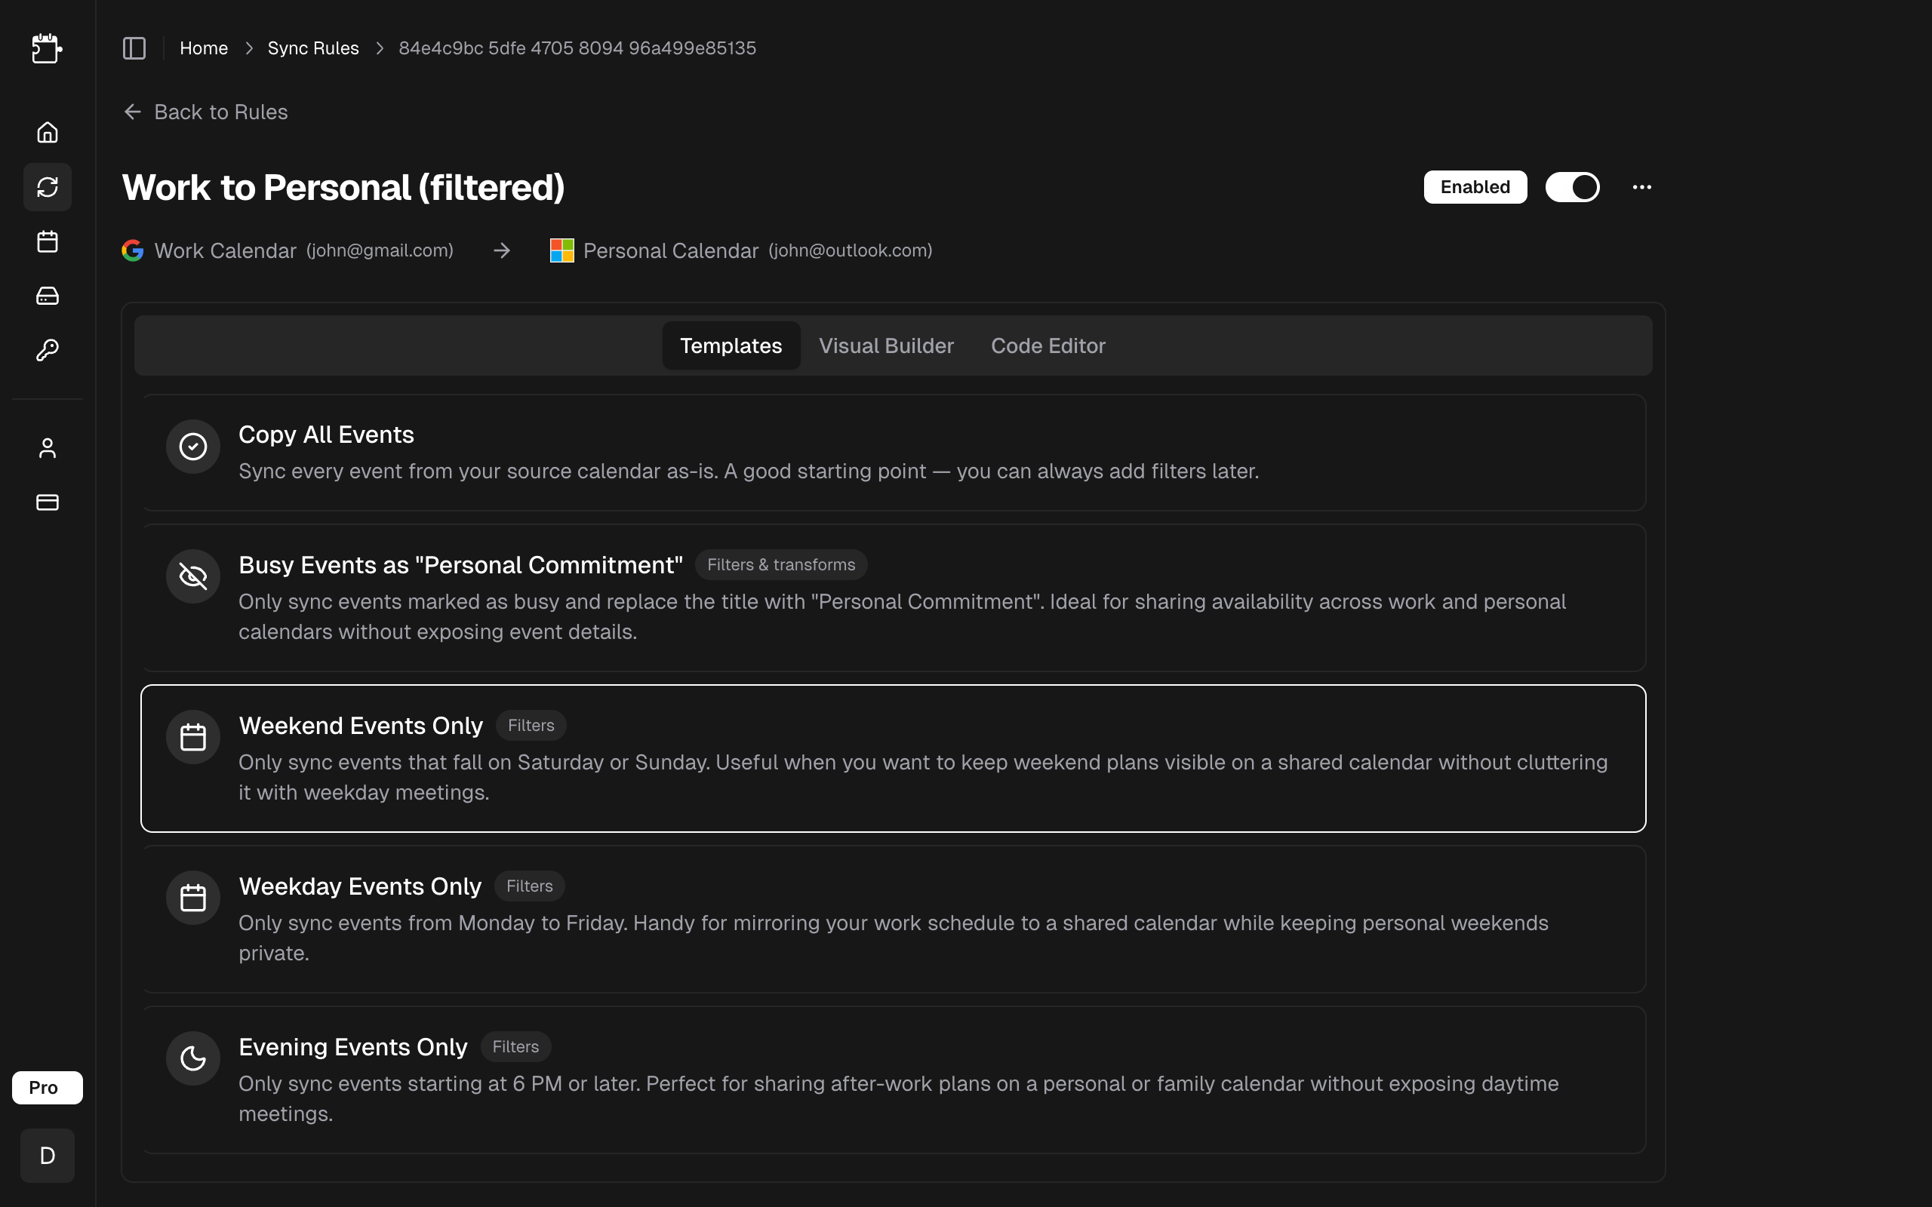Screen dimensions: 1932x1207
Task: Open the Home section from the sidebar
Action: pyautogui.click(x=47, y=132)
